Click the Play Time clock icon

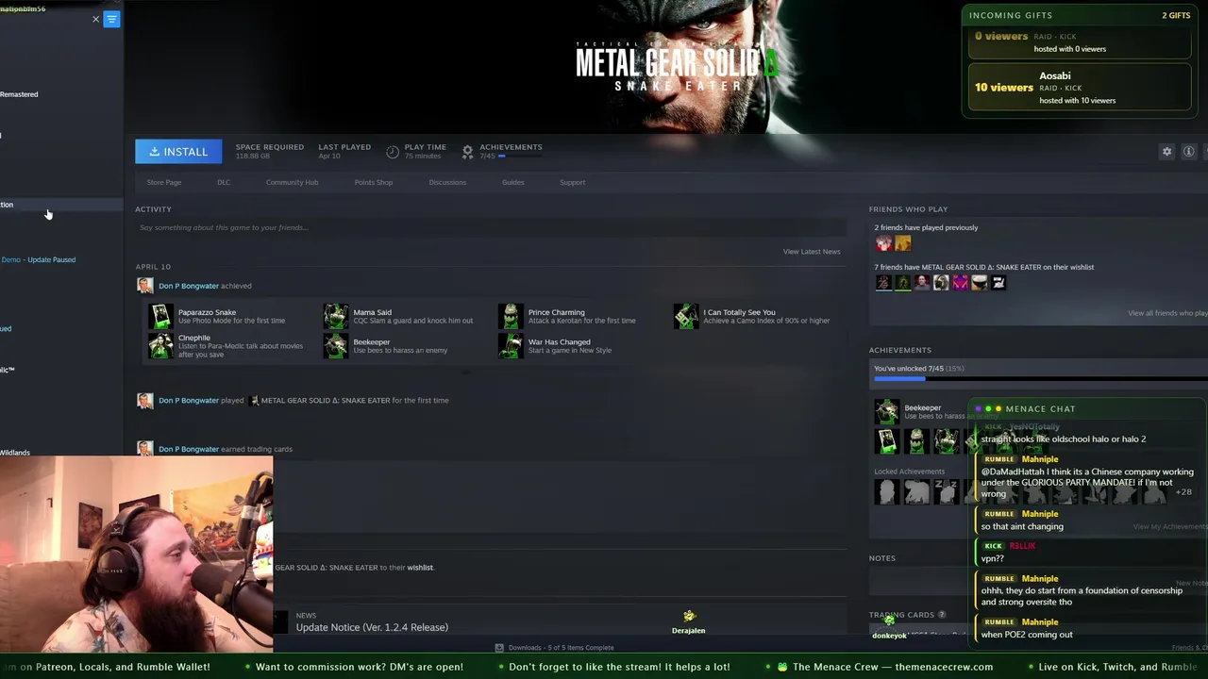(x=393, y=151)
